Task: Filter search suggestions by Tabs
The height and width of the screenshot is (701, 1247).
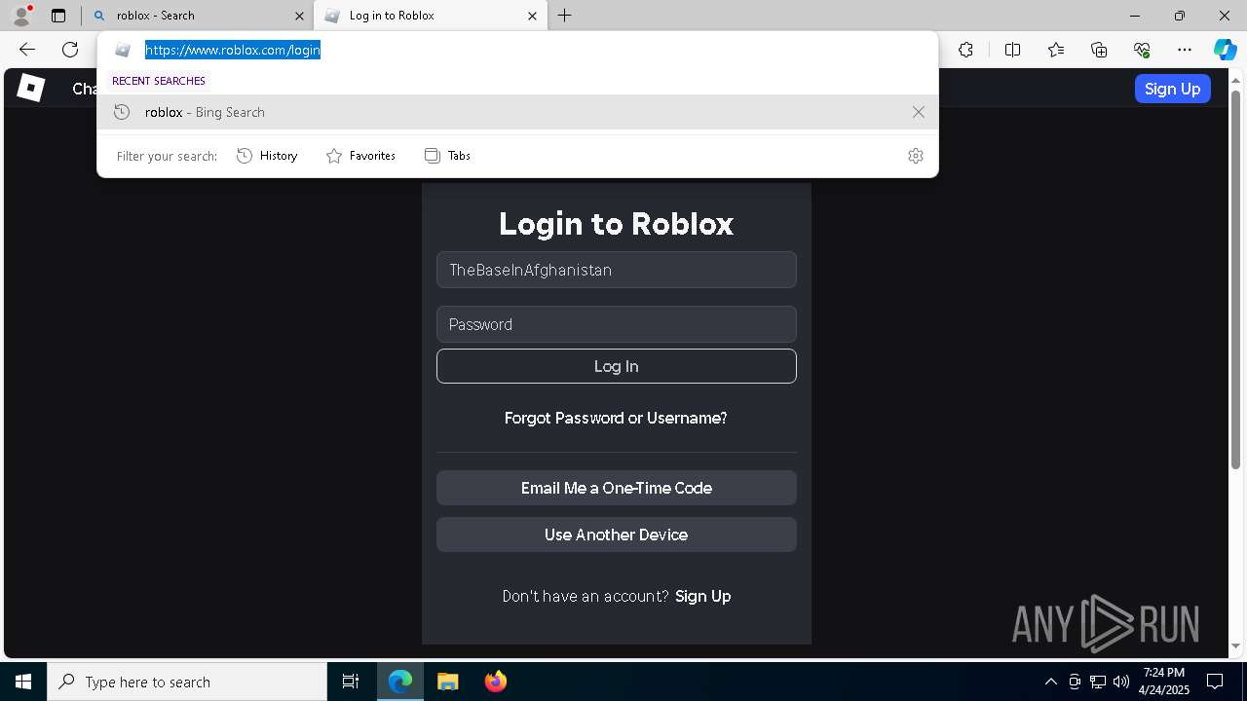Action: coord(447,156)
